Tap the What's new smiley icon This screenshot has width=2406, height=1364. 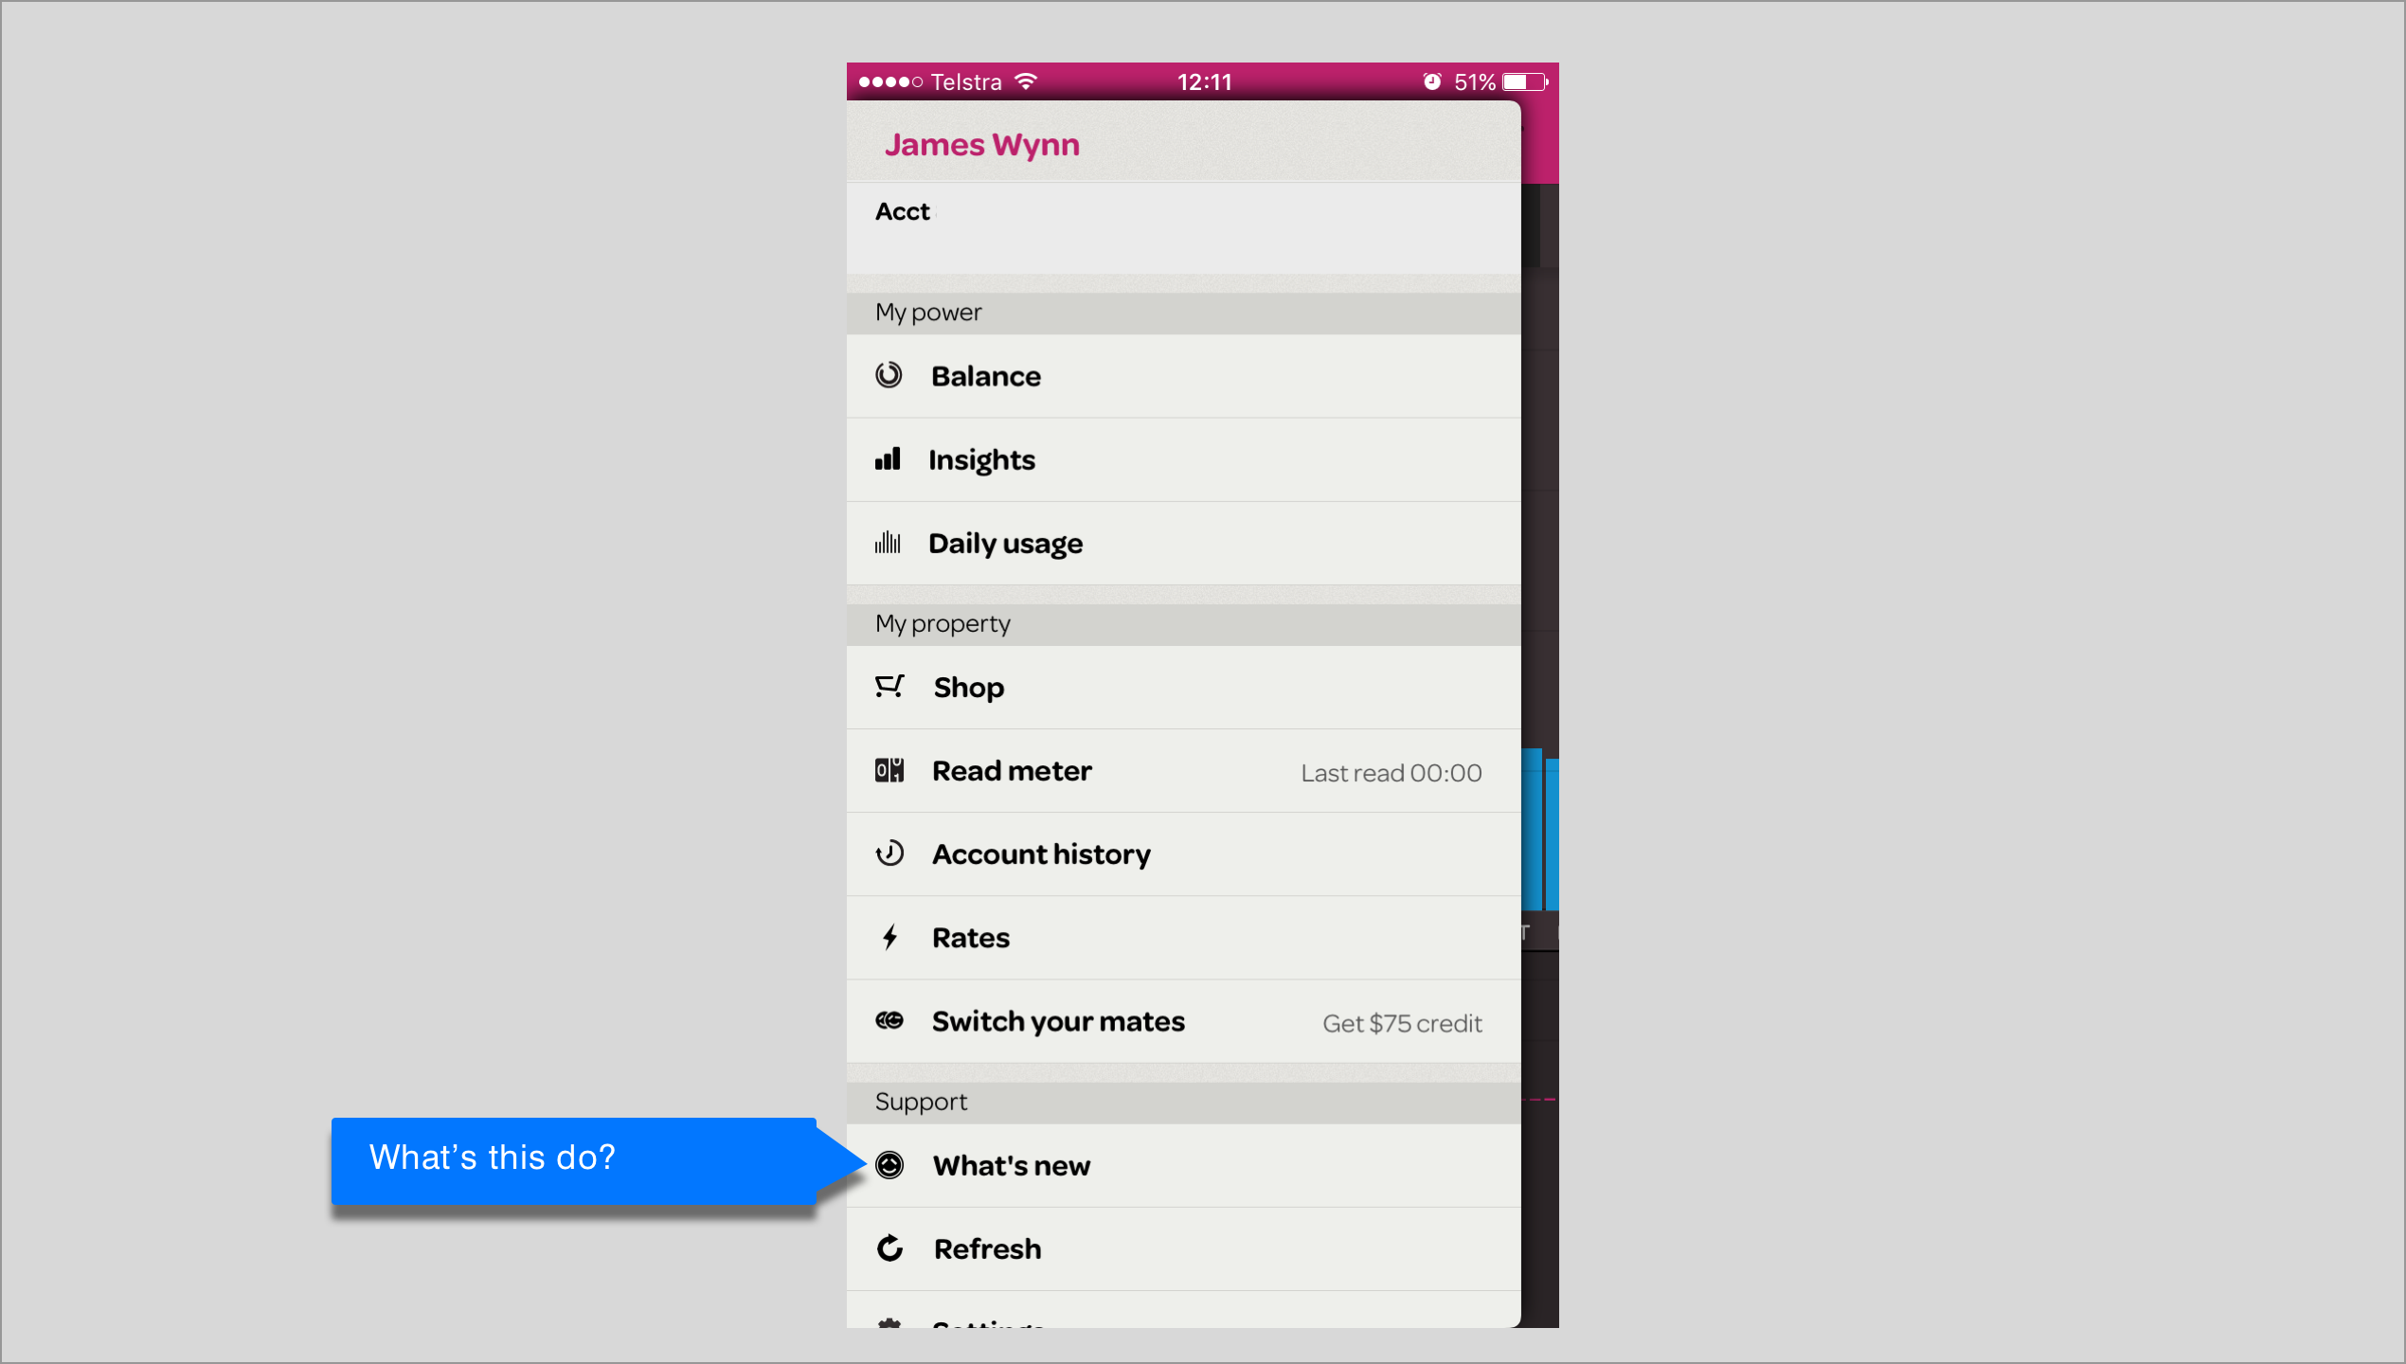889,1166
